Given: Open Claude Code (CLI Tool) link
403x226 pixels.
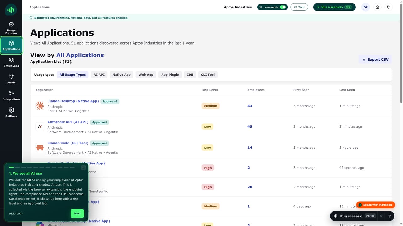Looking at the screenshot, I should point(68,143).
